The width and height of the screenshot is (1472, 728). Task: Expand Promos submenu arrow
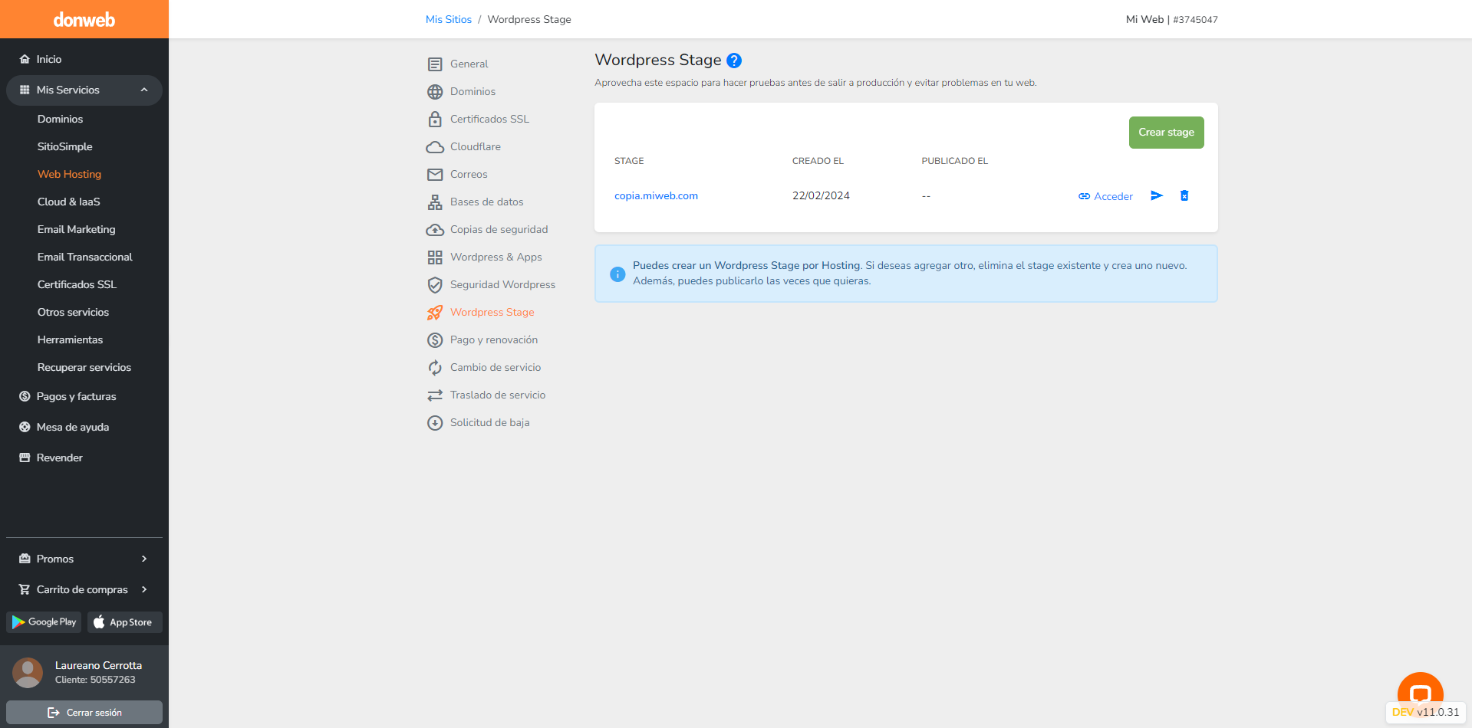(x=144, y=559)
